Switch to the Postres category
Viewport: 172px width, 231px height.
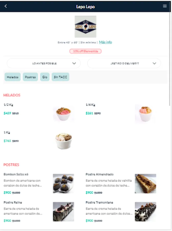pyautogui.click(x=30, y=77)
